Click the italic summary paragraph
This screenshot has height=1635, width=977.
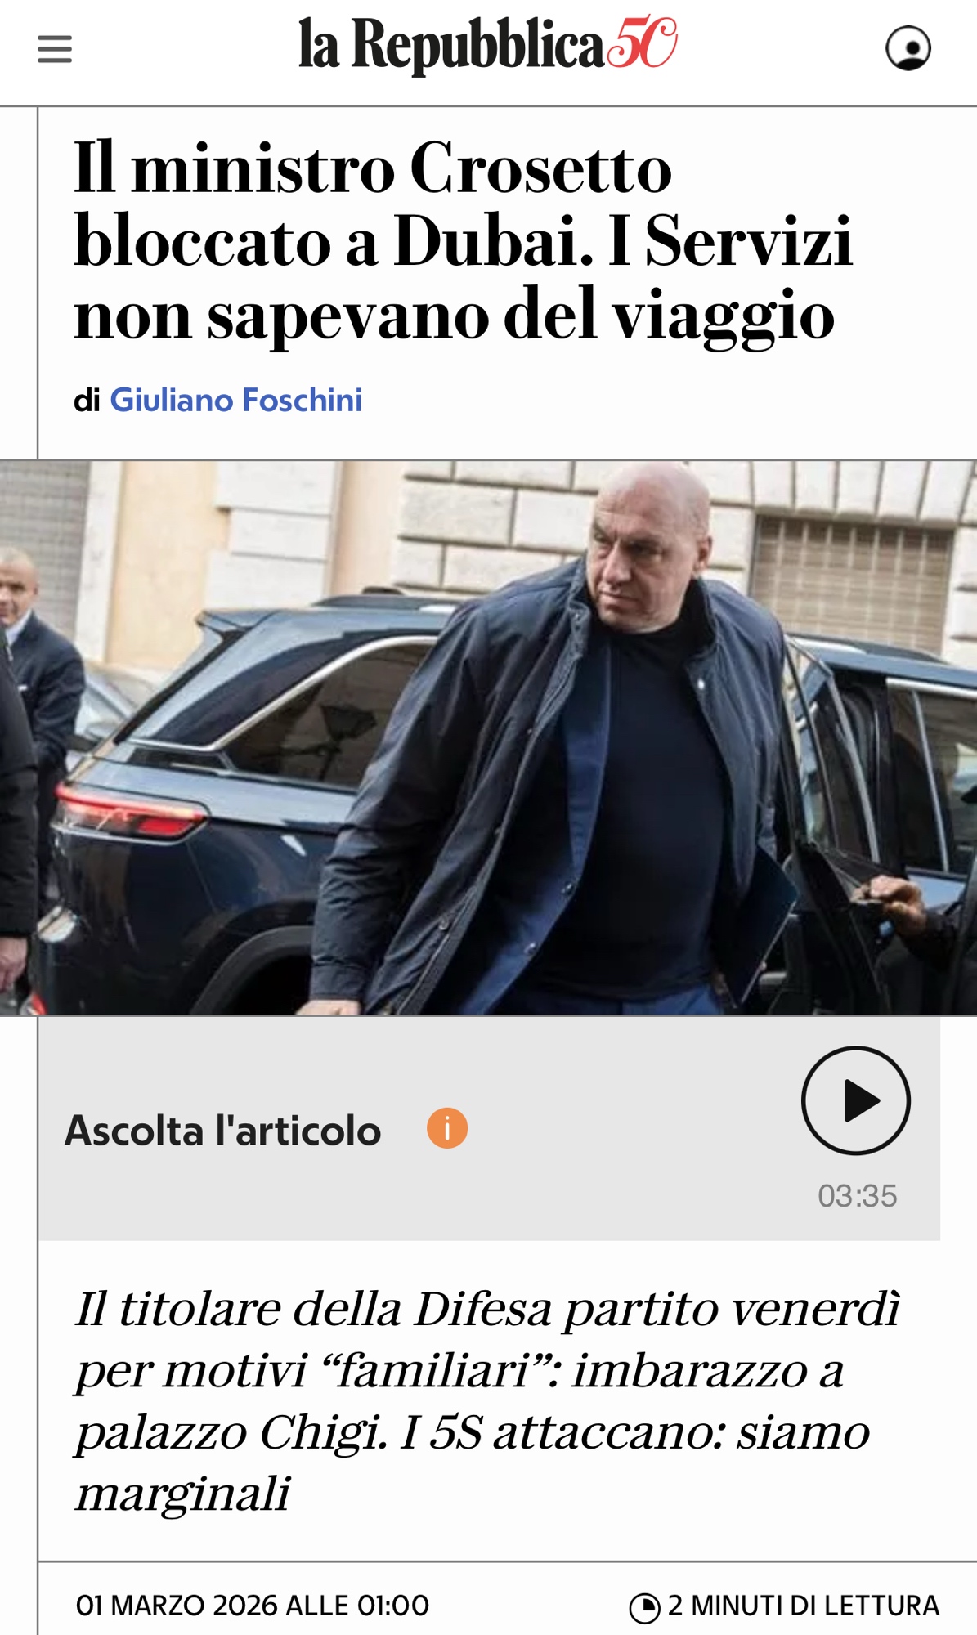pyautogui.click(x=487, y=1400)
